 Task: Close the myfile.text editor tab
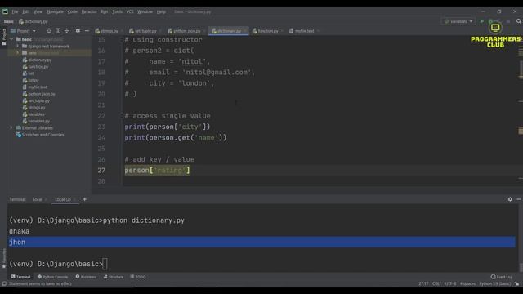318,31
